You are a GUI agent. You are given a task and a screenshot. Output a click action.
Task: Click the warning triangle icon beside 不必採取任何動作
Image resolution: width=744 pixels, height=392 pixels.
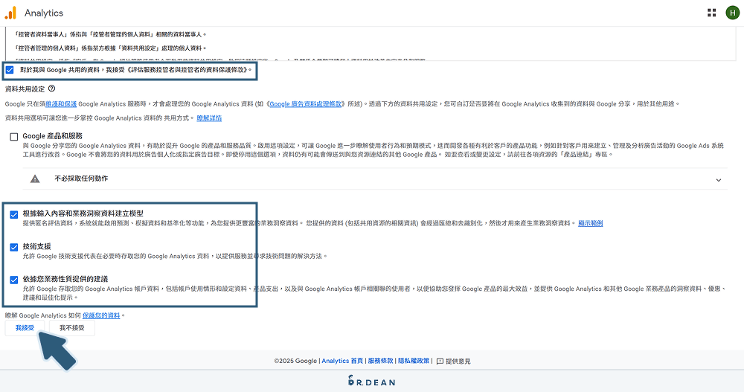coord(35,179)
